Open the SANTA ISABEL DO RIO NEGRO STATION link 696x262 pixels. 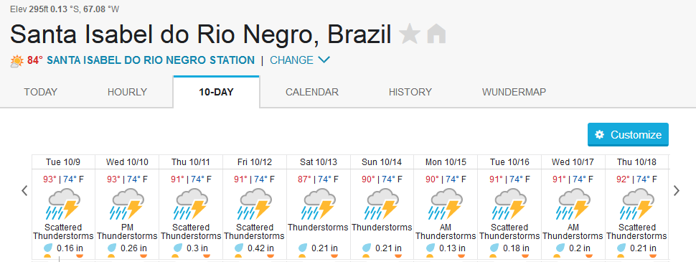point(151,60)
